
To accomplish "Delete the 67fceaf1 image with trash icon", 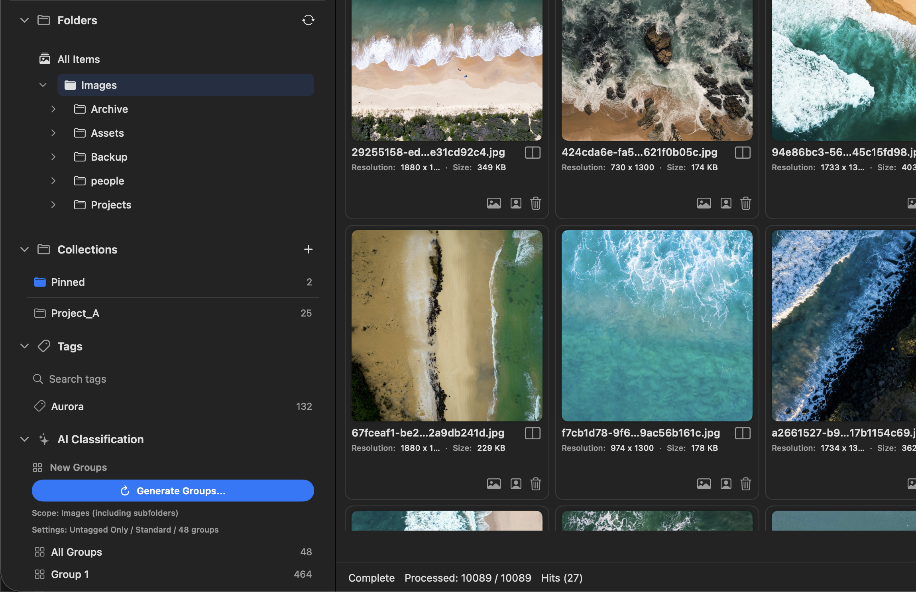I will point(536,484).
